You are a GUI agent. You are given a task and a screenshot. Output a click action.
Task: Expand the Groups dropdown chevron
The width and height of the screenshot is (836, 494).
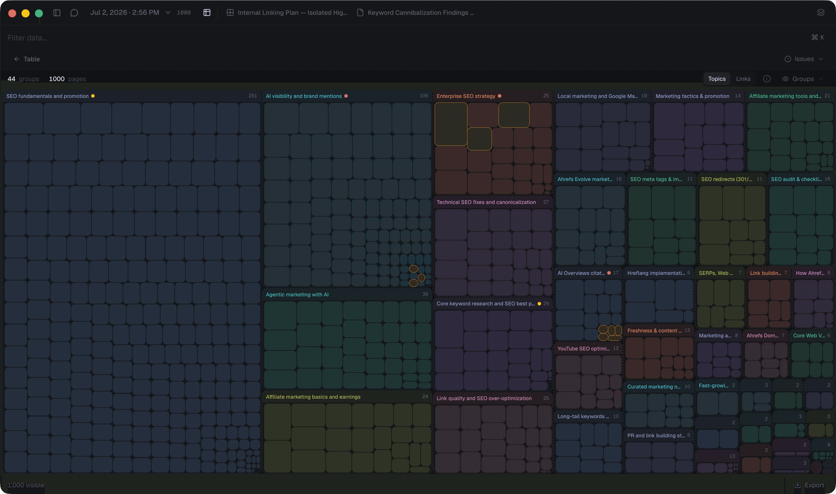click(821, 79)
